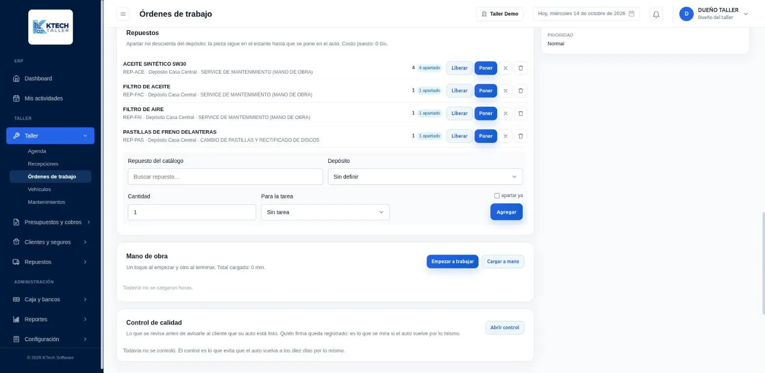Enable the 'apartar ya' checkbox

tap(497, 196)
